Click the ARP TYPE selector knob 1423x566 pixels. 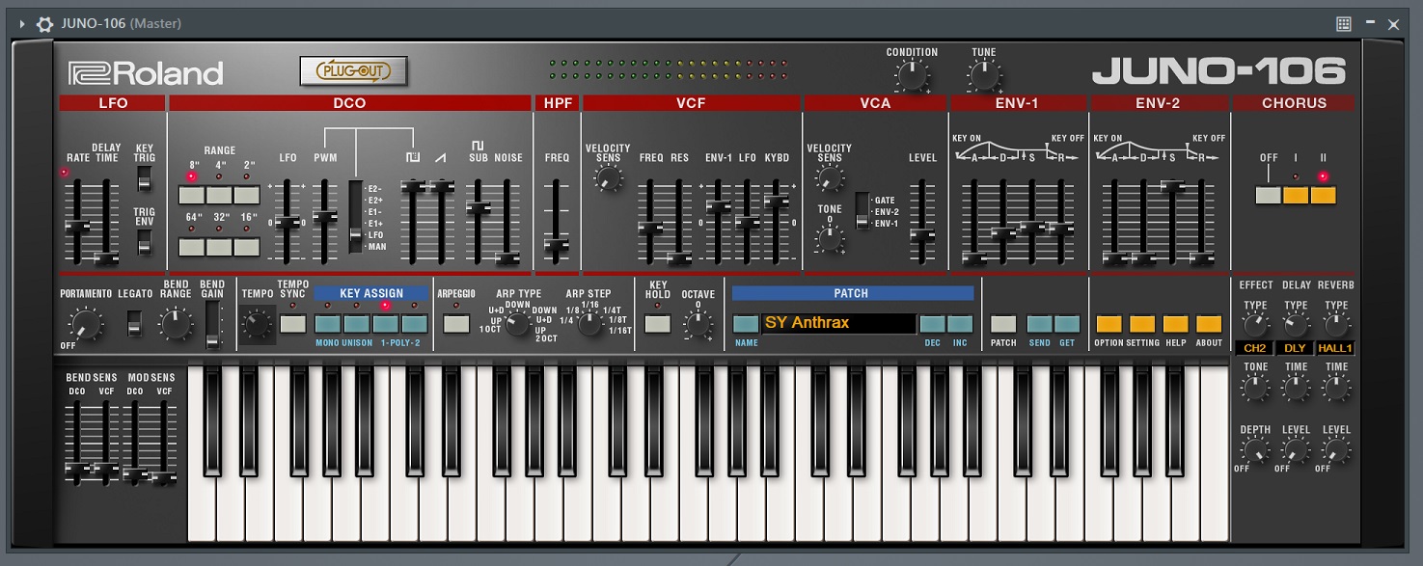[518, 324]
